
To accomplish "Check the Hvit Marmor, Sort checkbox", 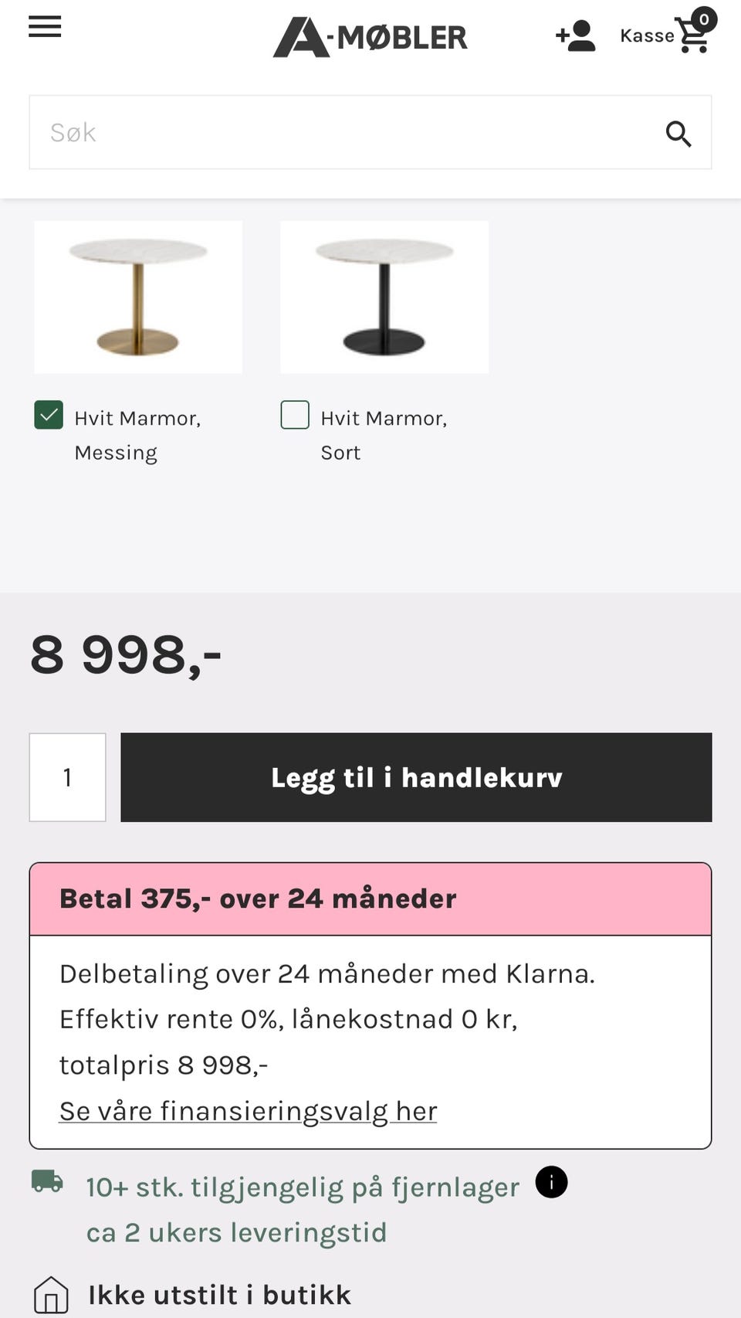I will coord(295,415).
